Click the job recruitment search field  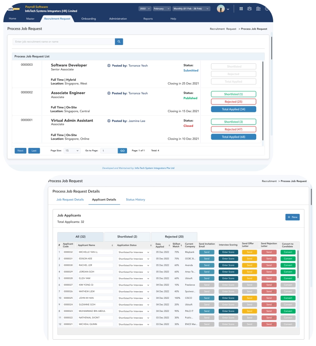coord(64,42)
